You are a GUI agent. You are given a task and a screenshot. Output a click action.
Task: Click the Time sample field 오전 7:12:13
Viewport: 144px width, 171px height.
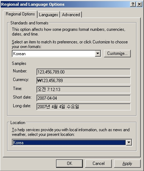pyautogui.click(x=84, y=90)
